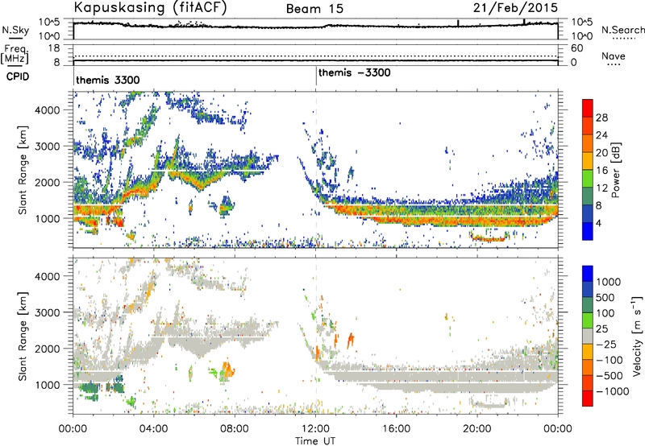
Task: Click the 4 value on power colorbar
Action: 599,223
